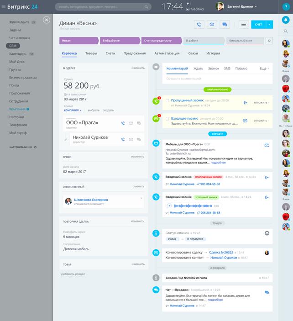The width and height of the screenshot is (293, 321).
Task: Remove responsible Шеленкова Екатерина with small x
Action: (x=141, y=198)
